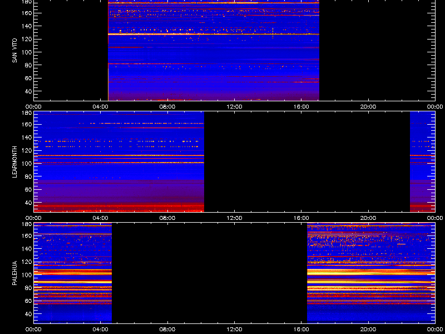Click 12:00 time label under Learmonth plot

pyautogui.click(x=234, y=218)
